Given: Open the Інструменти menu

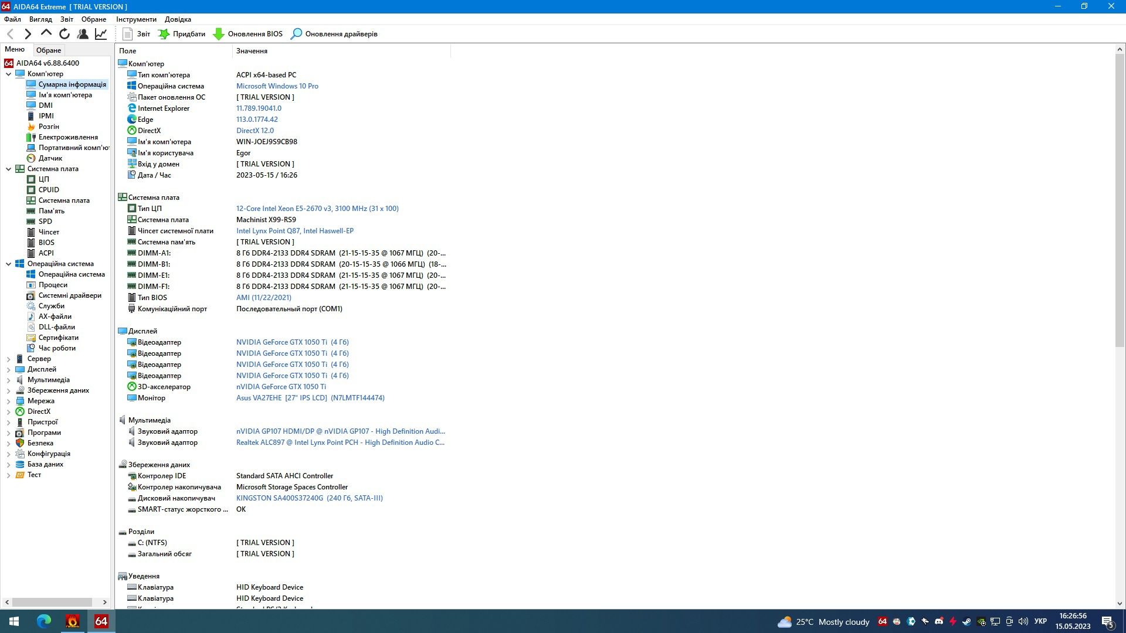Looking at the screenshot, I should pyautogui.click(x=136, y=19).
